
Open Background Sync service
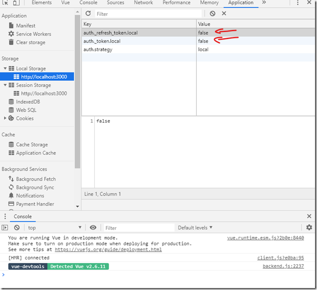[x=35, y=187]
